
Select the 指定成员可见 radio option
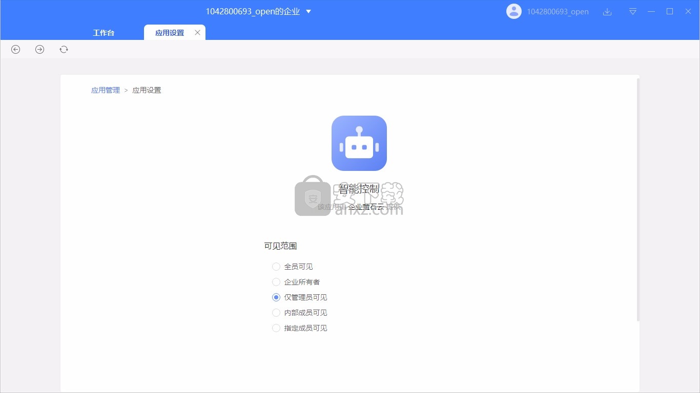tap(276, 328)
